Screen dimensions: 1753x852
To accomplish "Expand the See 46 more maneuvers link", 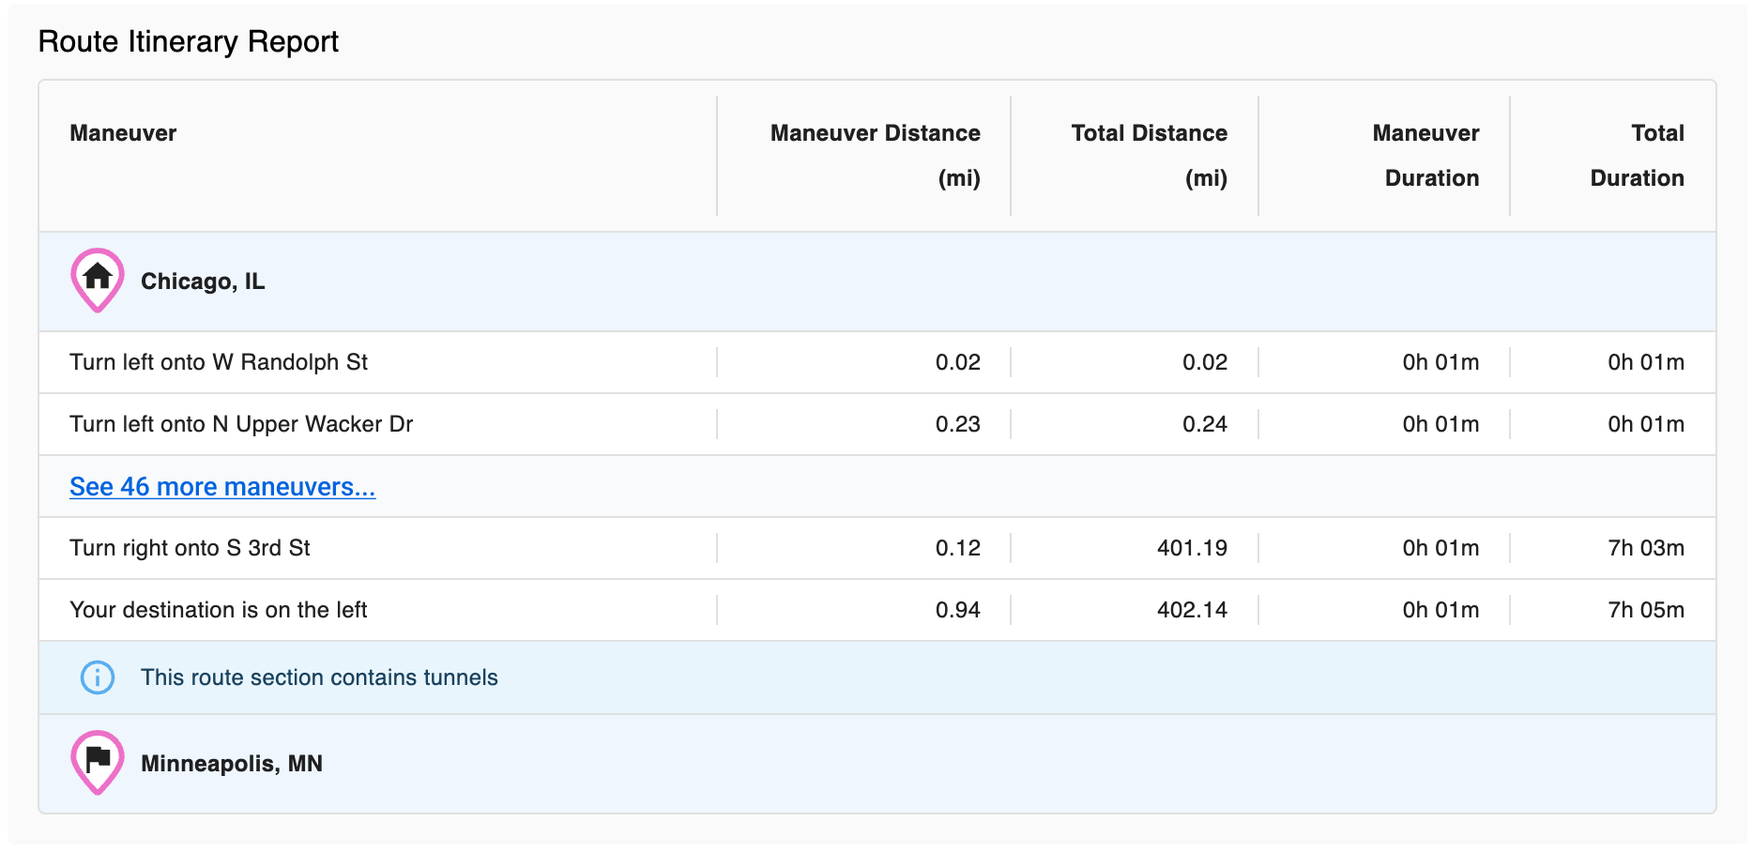I will click(222, 486).
